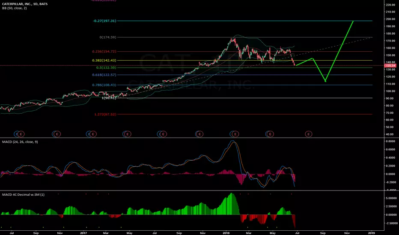The height and width of the screenshot is (235, 399).
Task: Select the 0.786(108.43) retracement label
Action: click(104, 85)
